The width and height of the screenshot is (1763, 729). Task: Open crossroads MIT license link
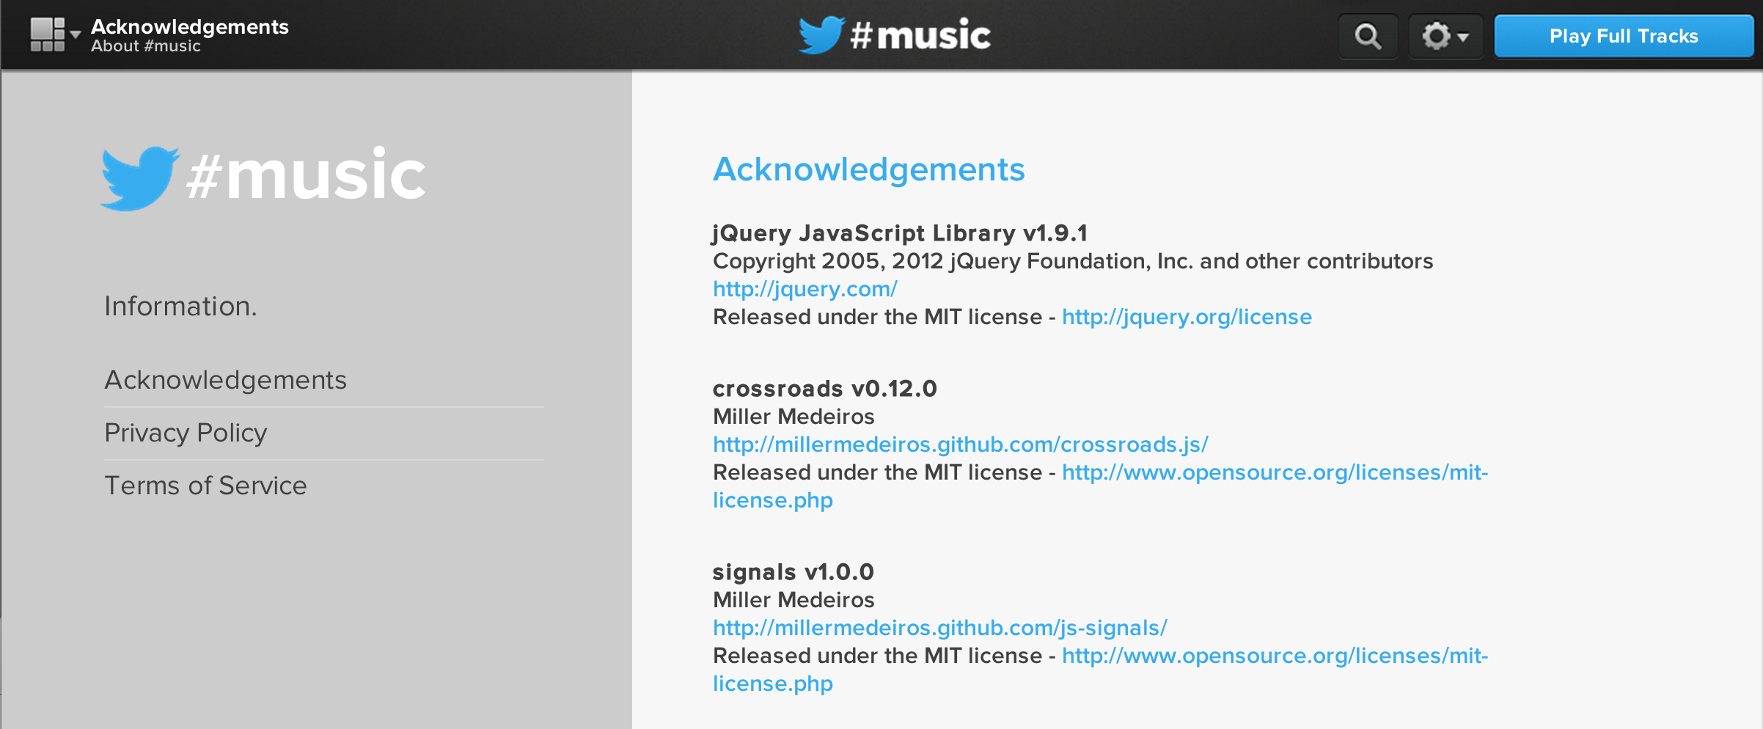point(1275,472)
